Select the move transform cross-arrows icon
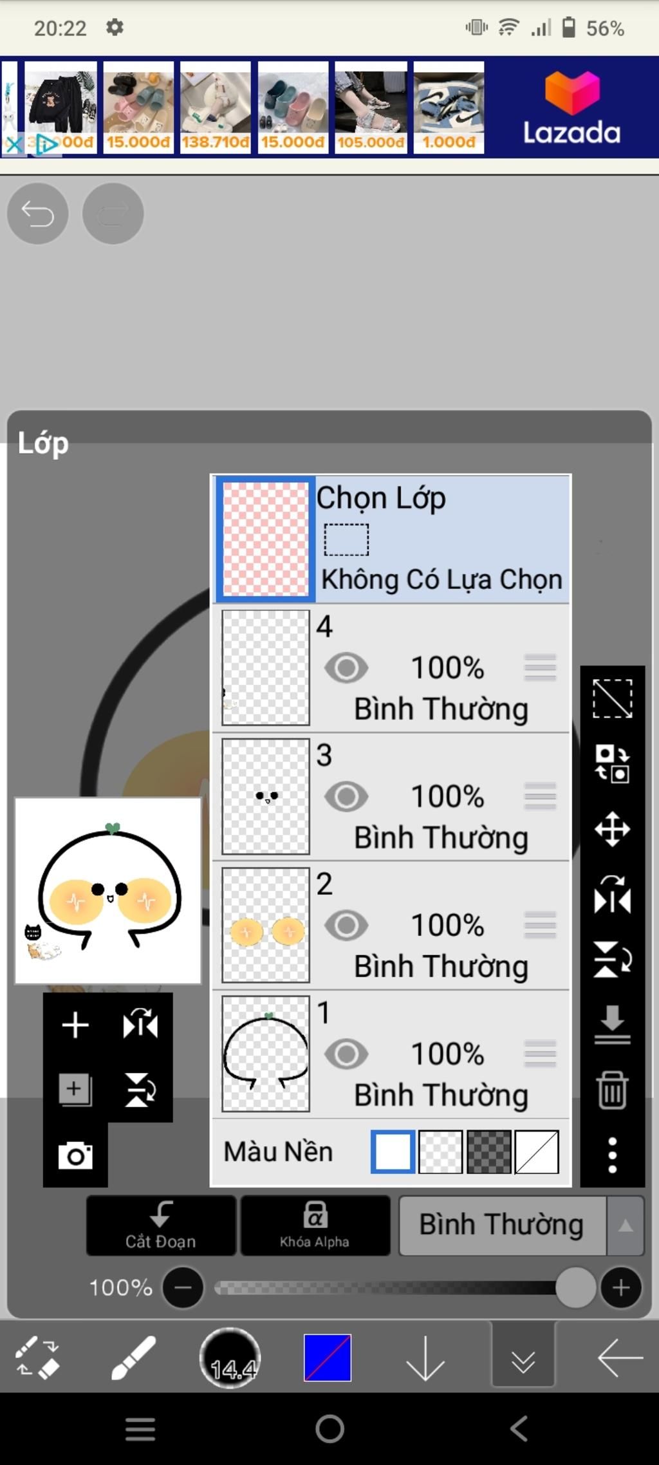Viewport: 659px width, 1465px height. (612, 829)
